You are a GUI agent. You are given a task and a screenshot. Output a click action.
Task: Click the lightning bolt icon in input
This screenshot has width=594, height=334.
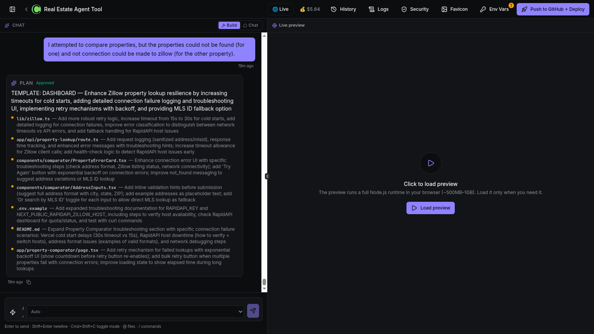pos(13,312)
